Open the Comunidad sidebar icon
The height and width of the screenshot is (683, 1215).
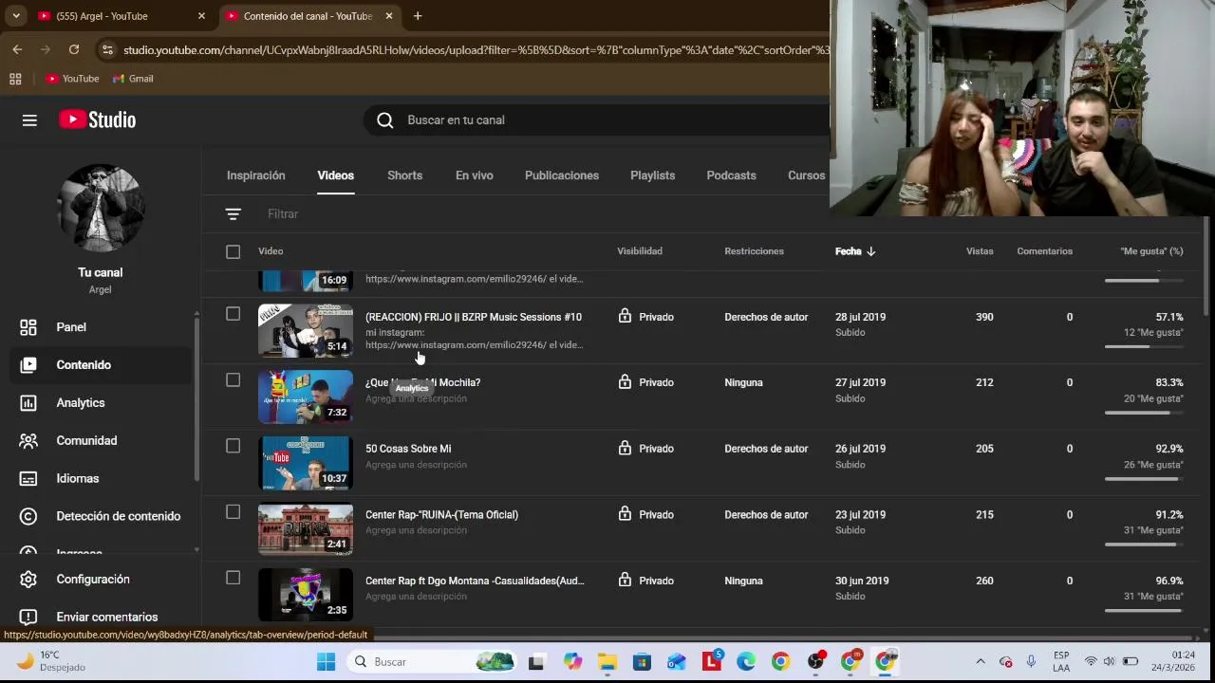[x=28, y=441]
